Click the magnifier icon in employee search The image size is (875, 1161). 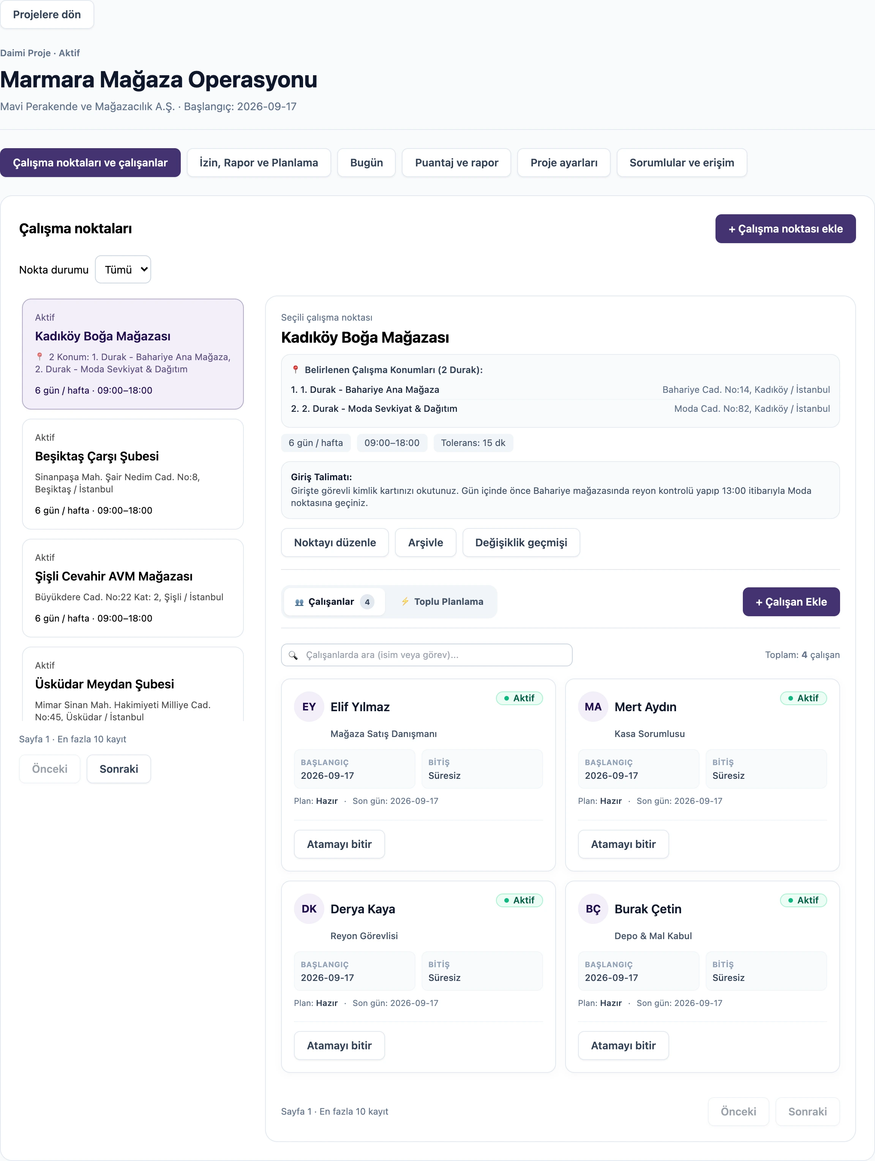293,655
